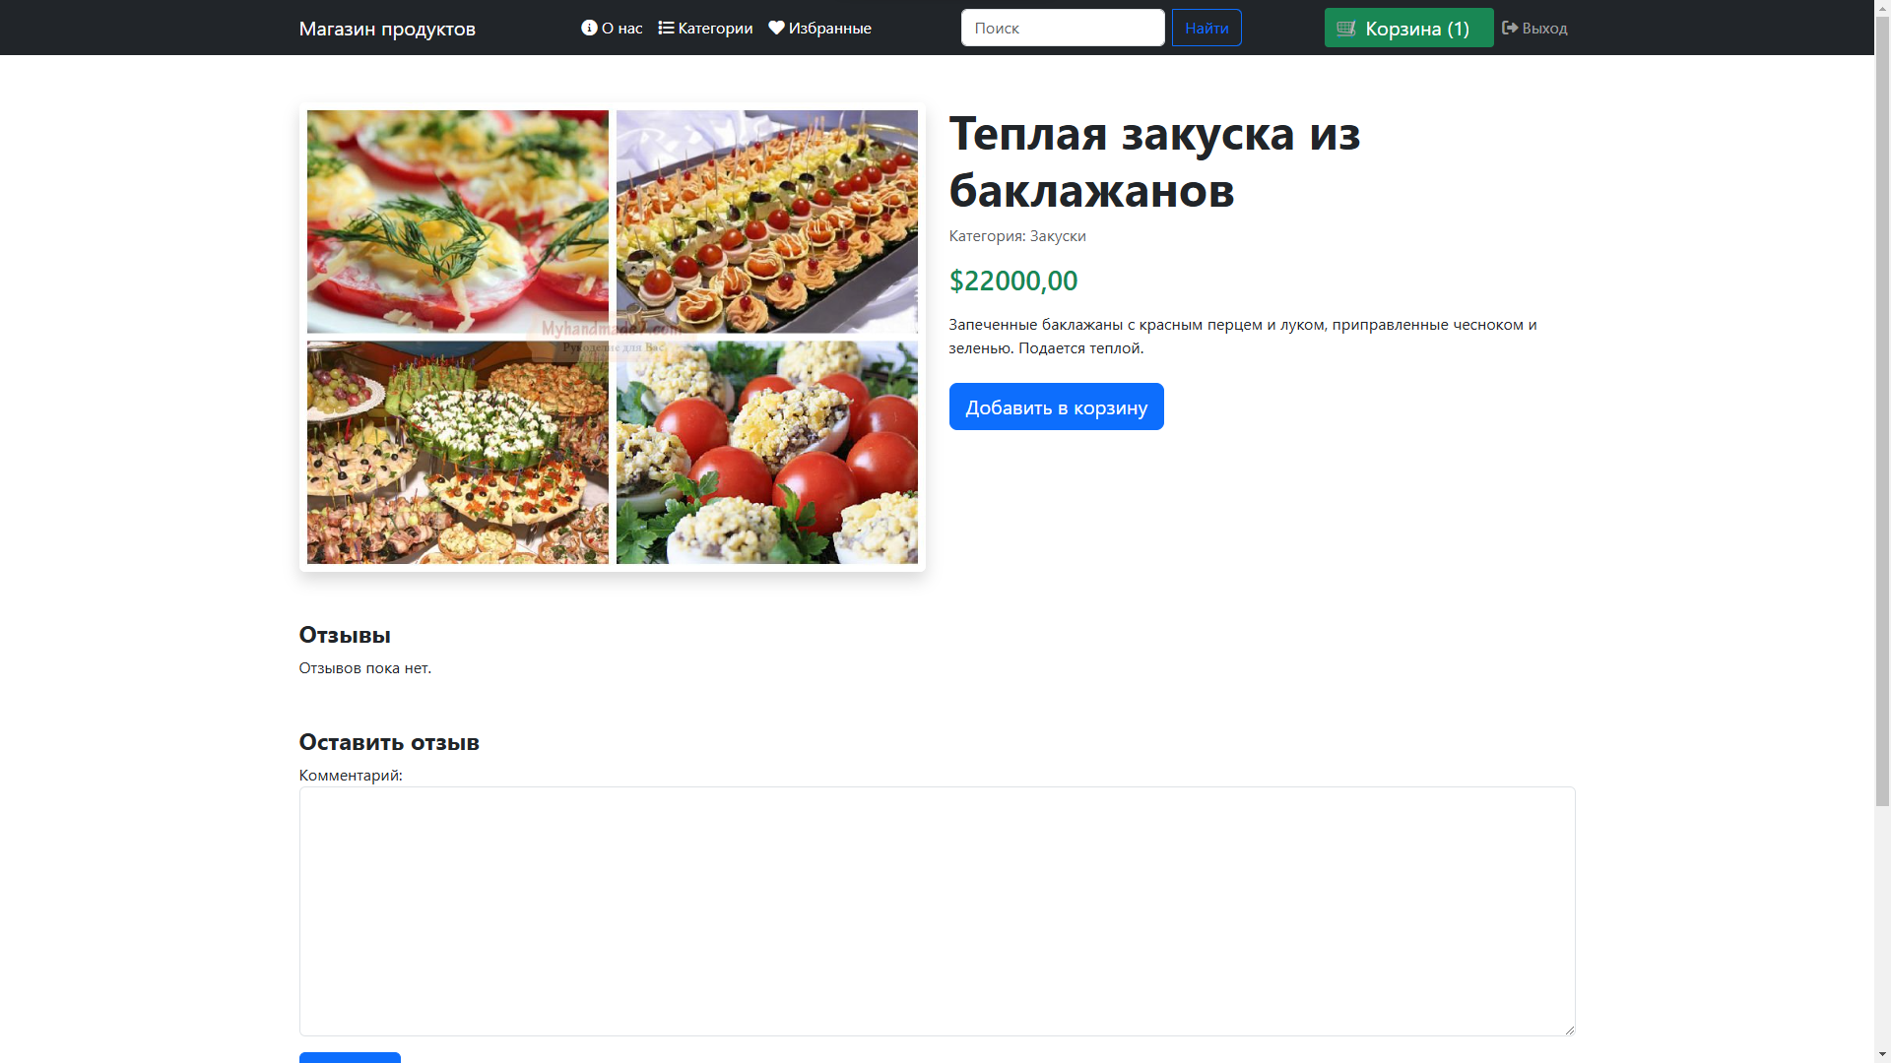Click the list icon beside Категории

tap(666, 28)
